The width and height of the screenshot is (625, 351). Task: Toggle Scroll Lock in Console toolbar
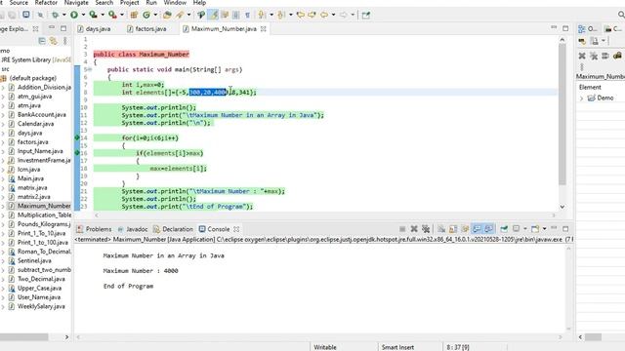tap(453, 229)
